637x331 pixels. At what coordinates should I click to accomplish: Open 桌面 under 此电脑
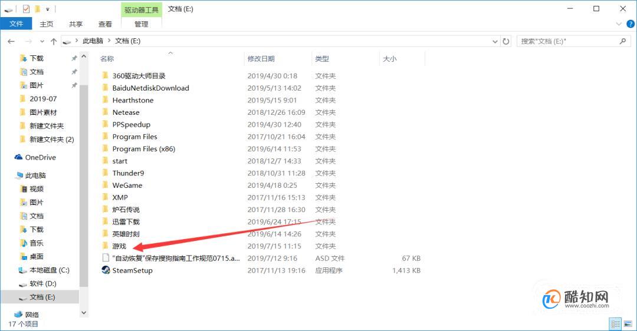[37, 256]
